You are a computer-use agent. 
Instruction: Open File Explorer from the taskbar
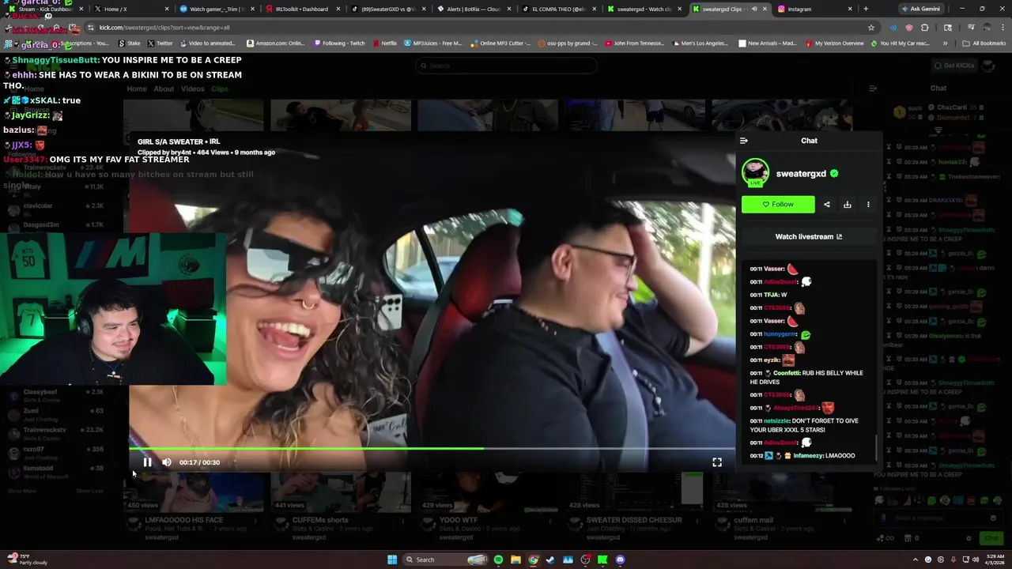coord(515,560)
